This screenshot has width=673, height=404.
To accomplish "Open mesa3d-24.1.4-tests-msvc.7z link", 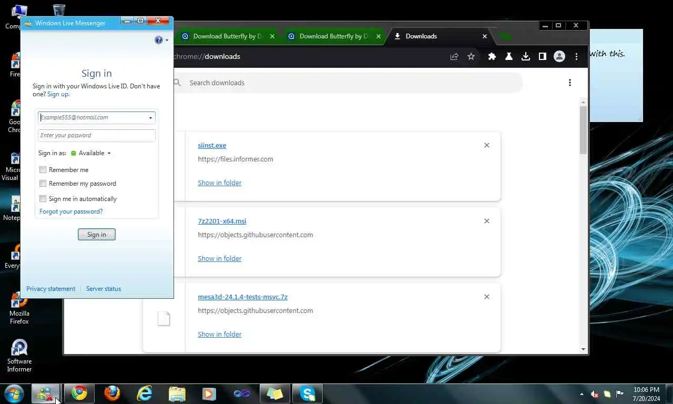I will (242, 297).
